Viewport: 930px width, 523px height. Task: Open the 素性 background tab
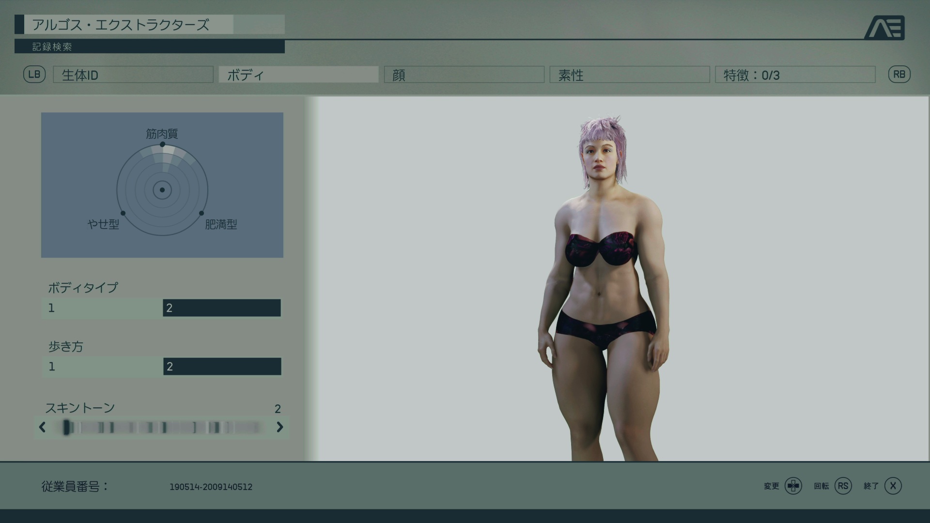point(629,75)
